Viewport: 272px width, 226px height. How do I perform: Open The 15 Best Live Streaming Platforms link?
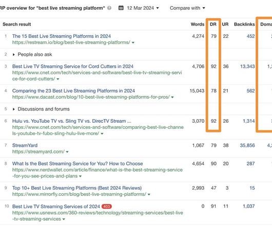(x=62, y=36)
